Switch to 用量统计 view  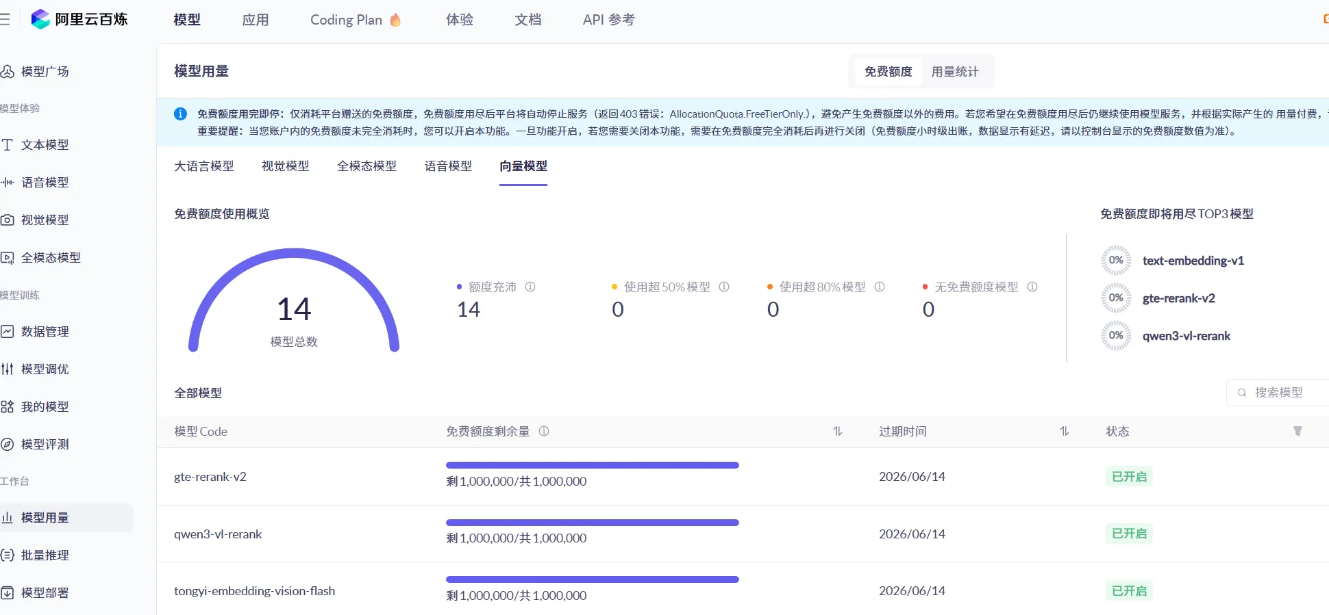tap(955, 72)
